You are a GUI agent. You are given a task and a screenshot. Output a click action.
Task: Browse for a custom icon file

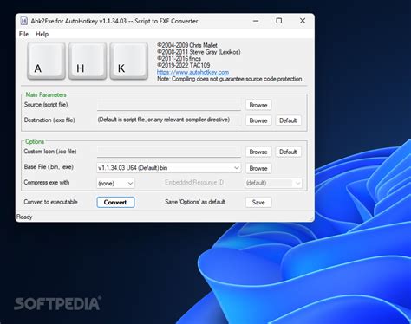[258, 152]
